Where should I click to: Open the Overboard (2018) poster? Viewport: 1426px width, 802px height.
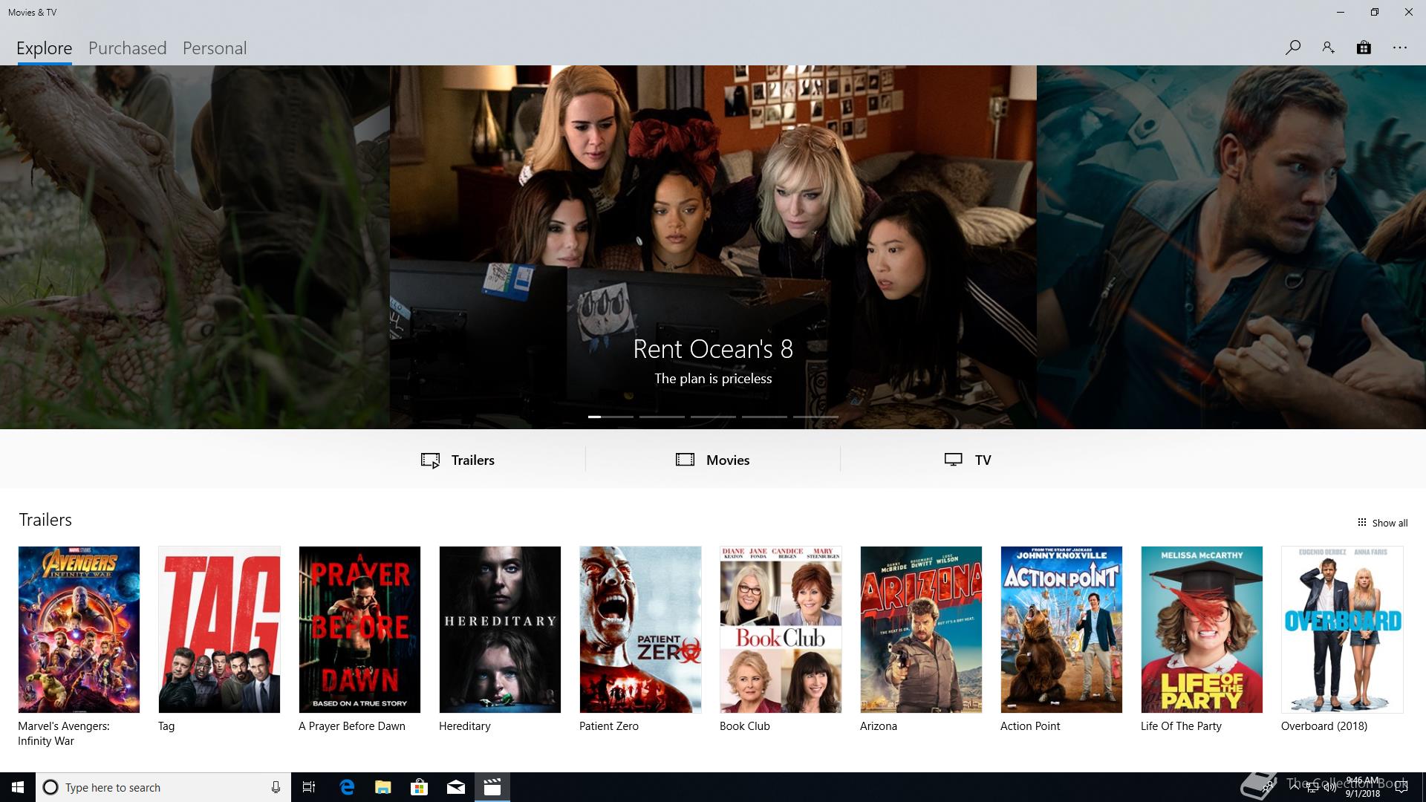pyautogui.click(x=1342, y=630)
